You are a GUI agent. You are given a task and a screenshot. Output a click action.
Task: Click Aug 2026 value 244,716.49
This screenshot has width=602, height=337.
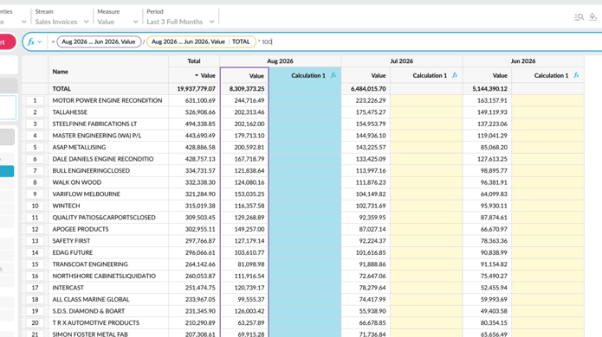tap(249, 100)
